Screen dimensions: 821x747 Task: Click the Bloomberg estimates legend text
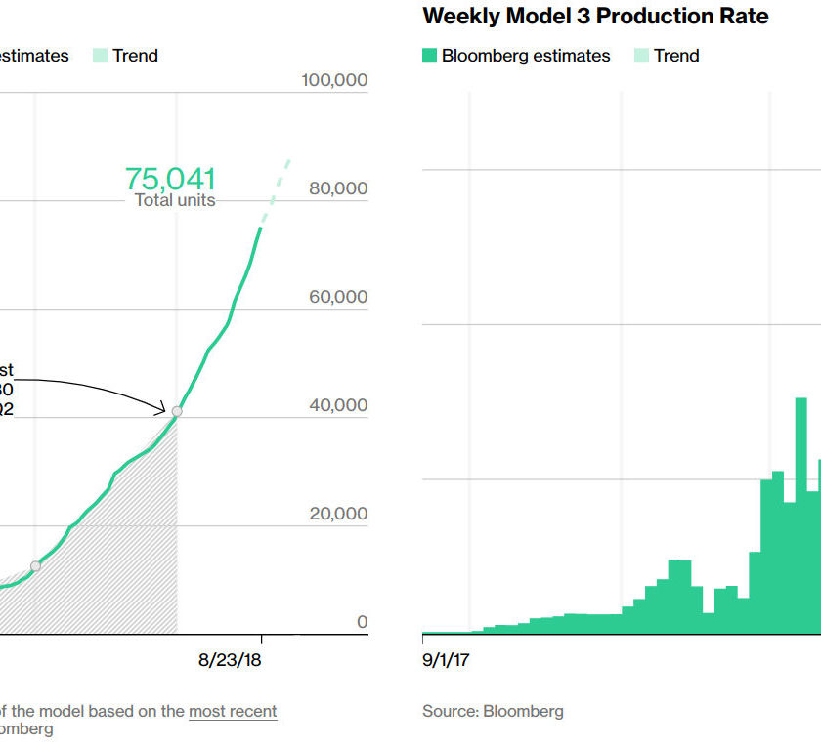click(526, 56)
